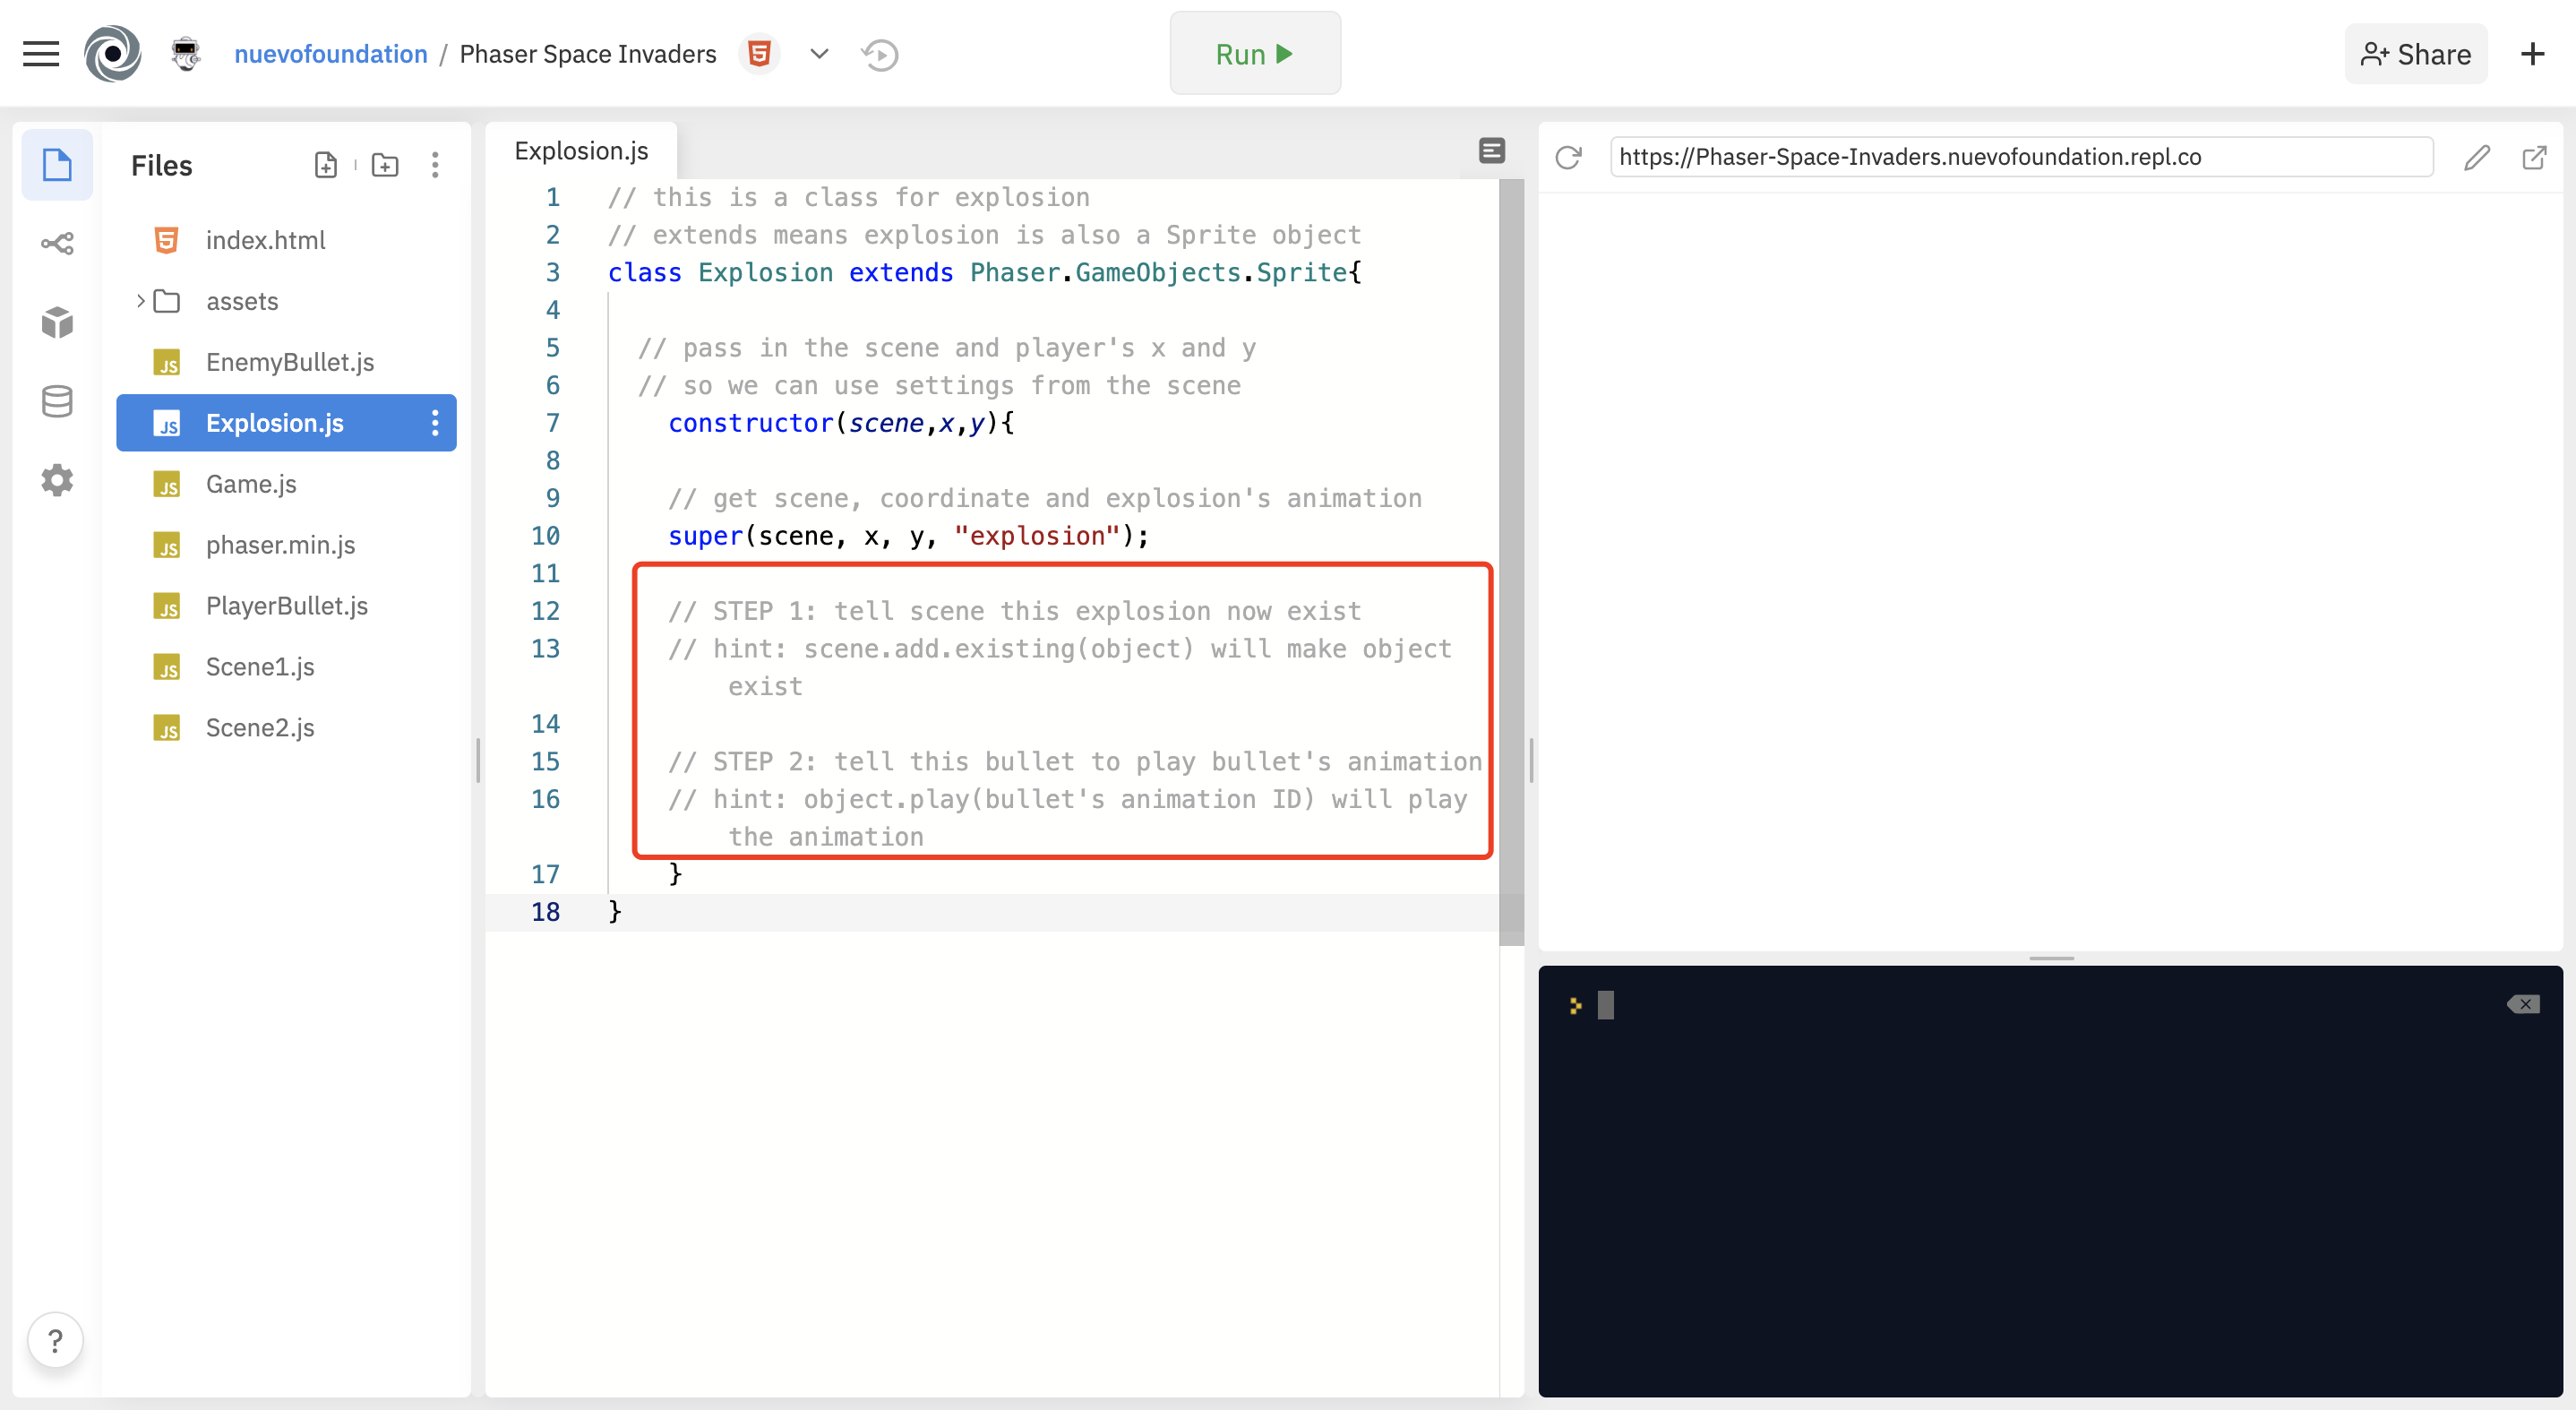This screenshot has height=1410, width=2576.
Task: Open settings gear in sidebar
Action: click(57, 480)
